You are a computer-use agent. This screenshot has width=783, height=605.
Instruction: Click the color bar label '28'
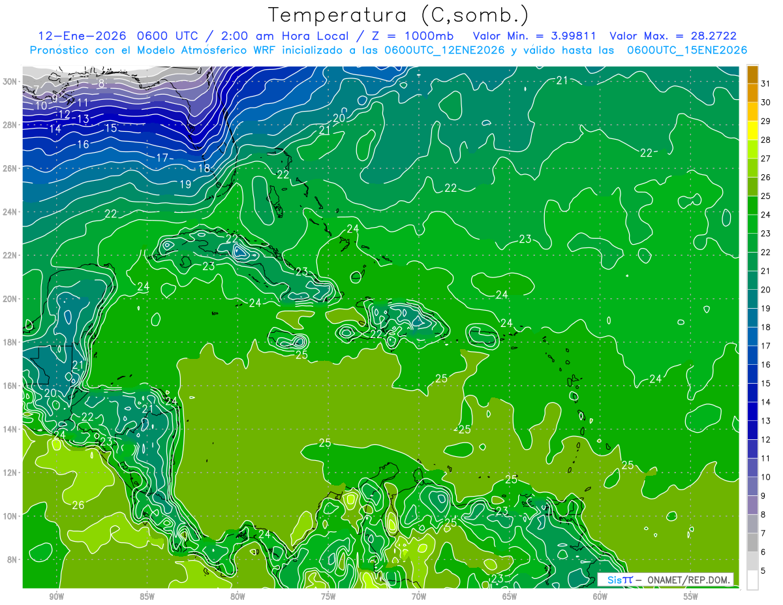point(766,140)
